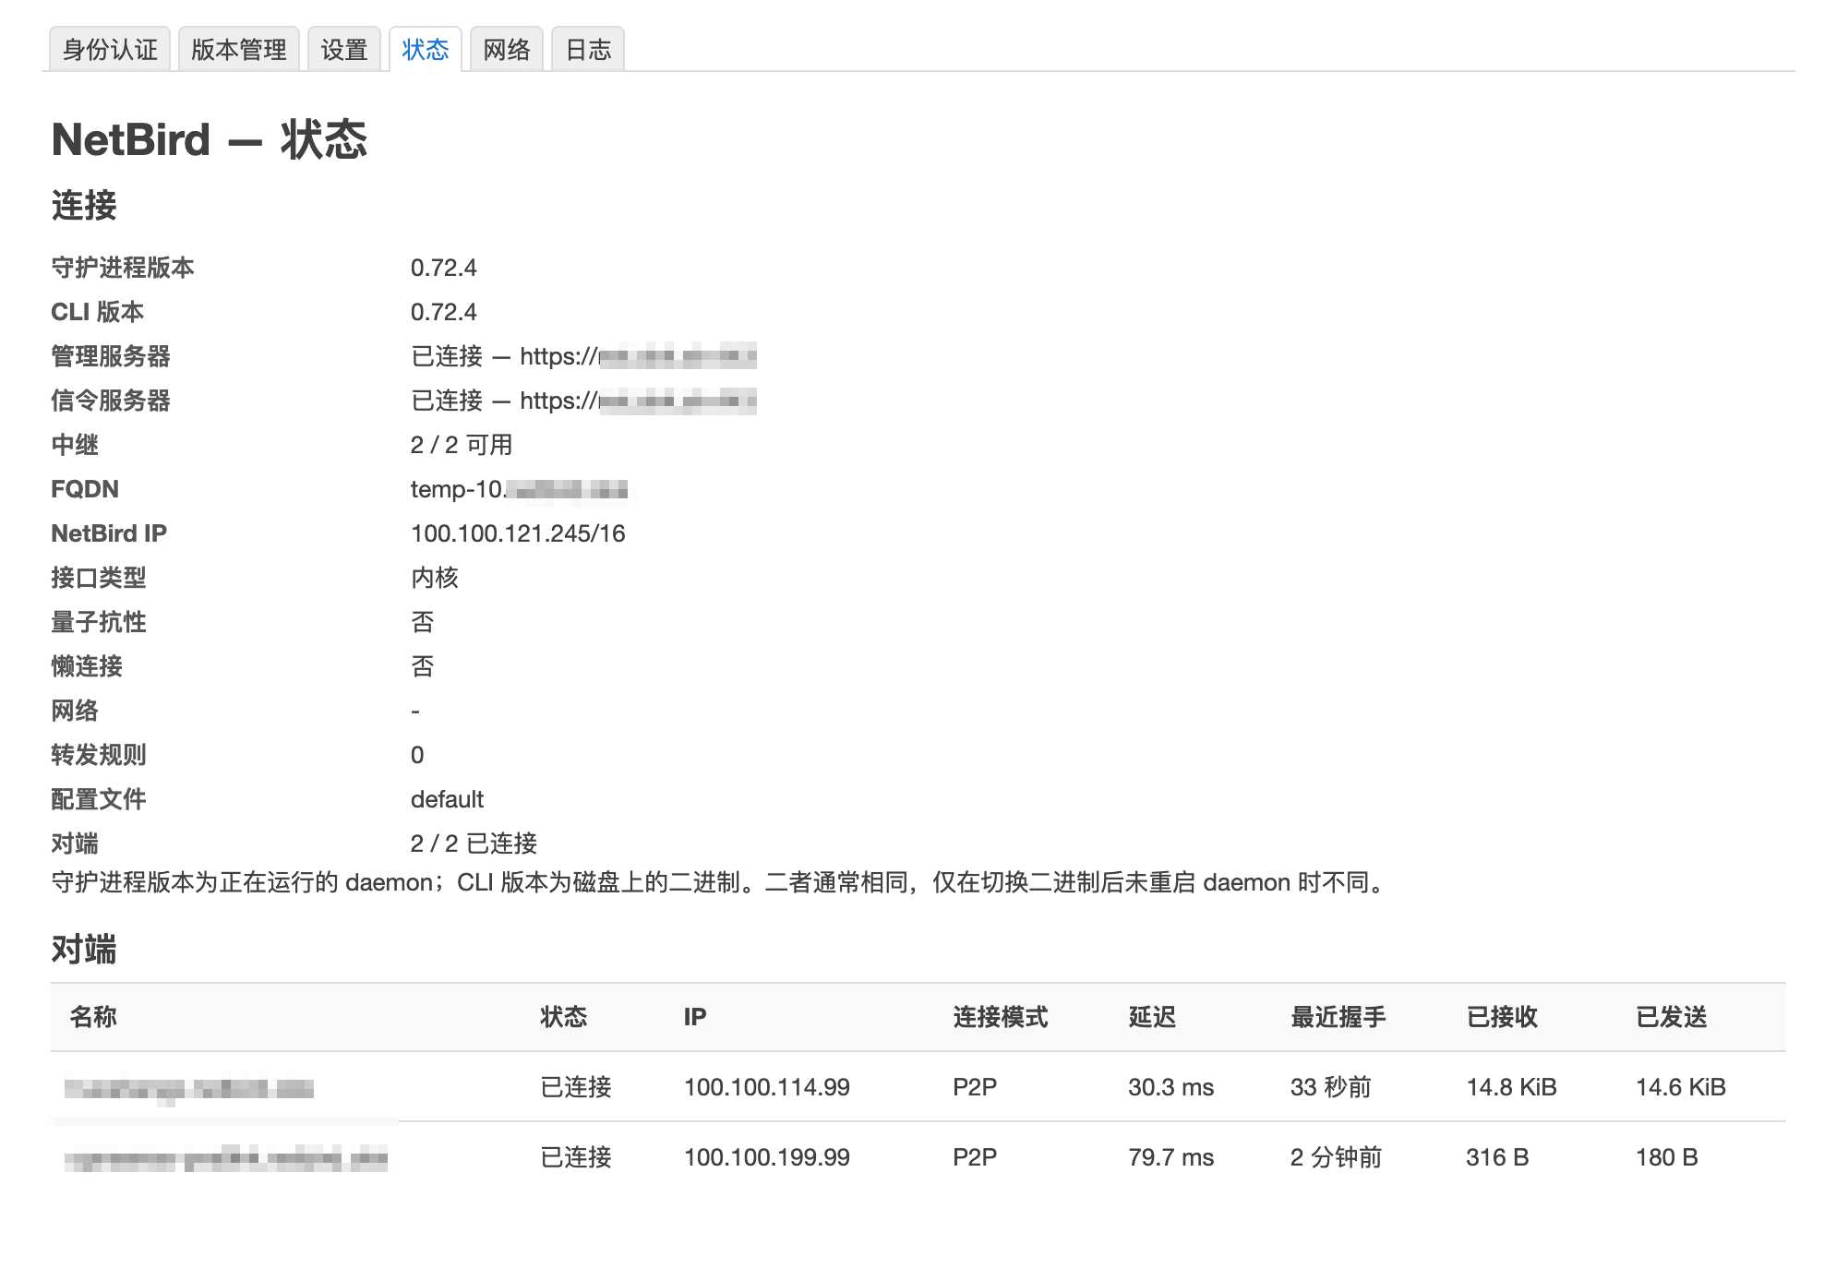Click the 14.6 KiB sent cell
This screenshot has height=1268, width=1824.
[1681, 1087]
